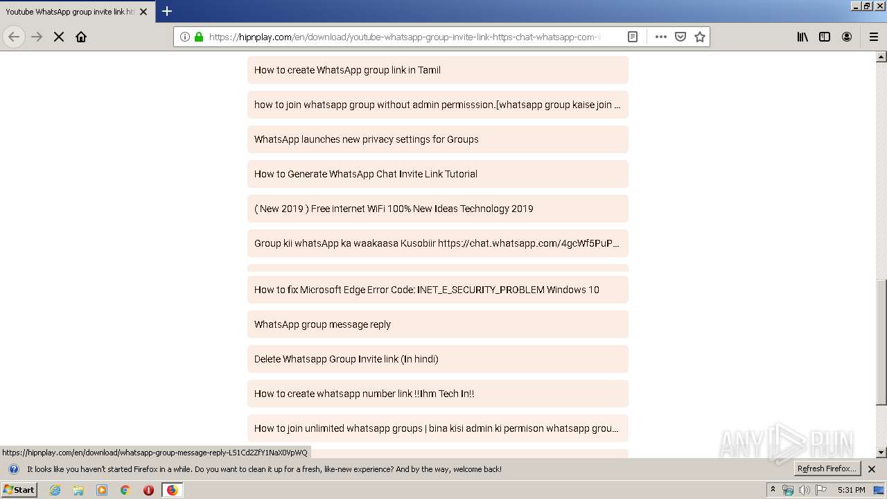Open Windows Explorer folder from taskbar
The image size is (887, 499).
click(78, 490)
